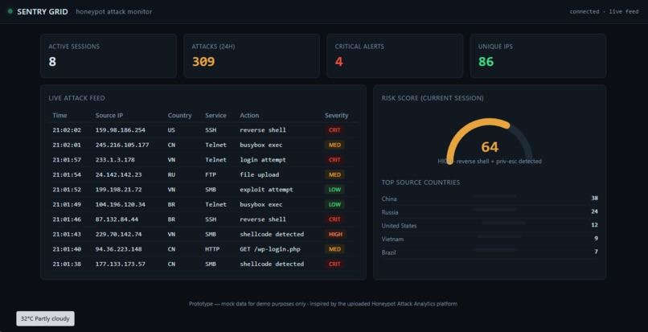Screen dimensions: 648x332
Task: Click the CRIT badge for login attempt
Action: pos(334,160)
